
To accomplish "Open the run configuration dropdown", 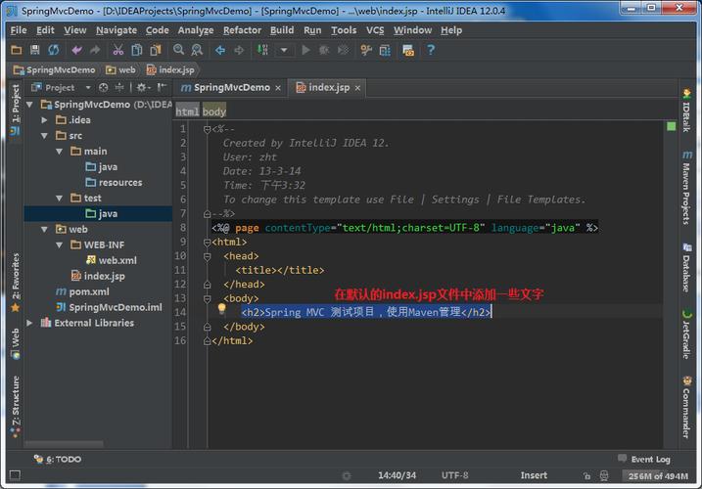I will point(284,50).
